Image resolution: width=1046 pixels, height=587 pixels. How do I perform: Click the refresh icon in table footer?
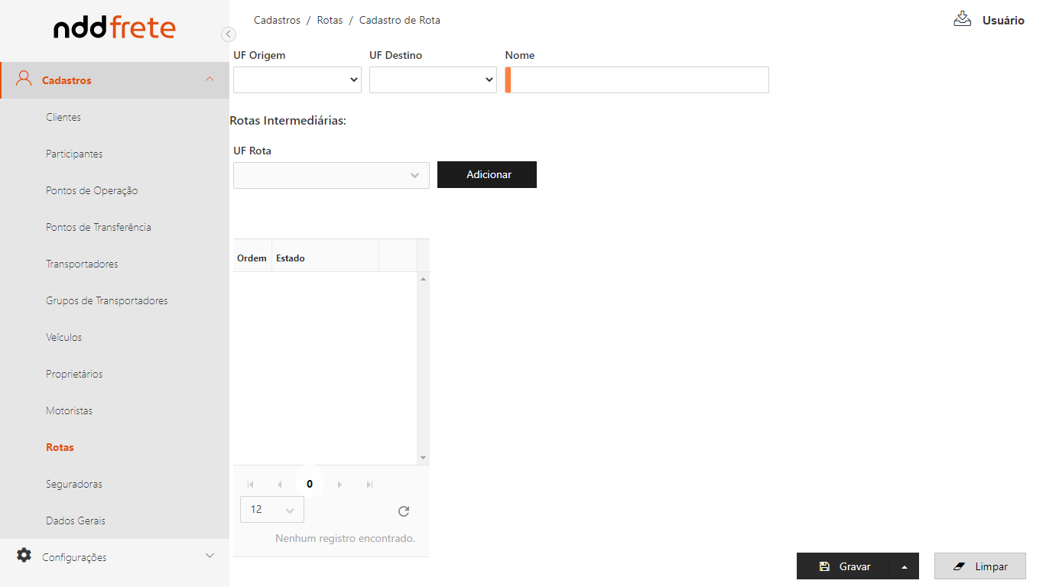click(x=404, y=511)
